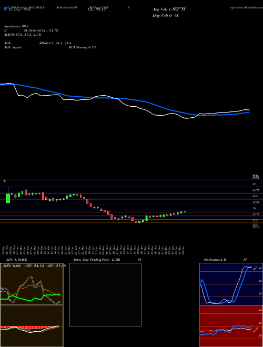Select the '12 Day = 36.6' label
Image resolution: width=263 pixels, height=347 pixels.
point(19,10)
